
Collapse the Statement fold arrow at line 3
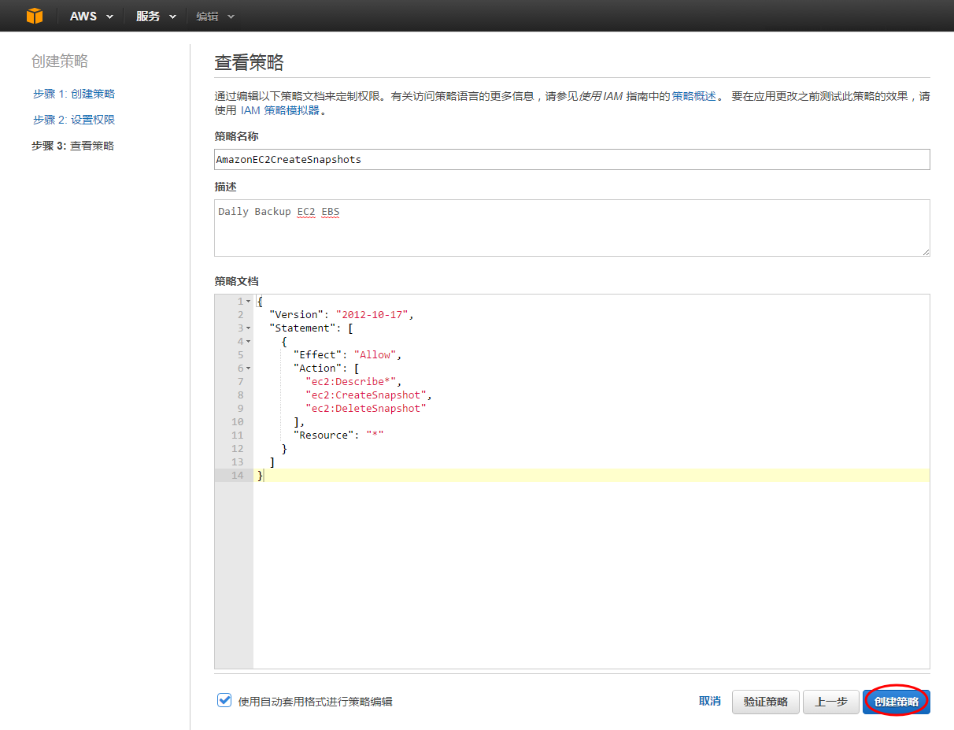pos(249,328)
